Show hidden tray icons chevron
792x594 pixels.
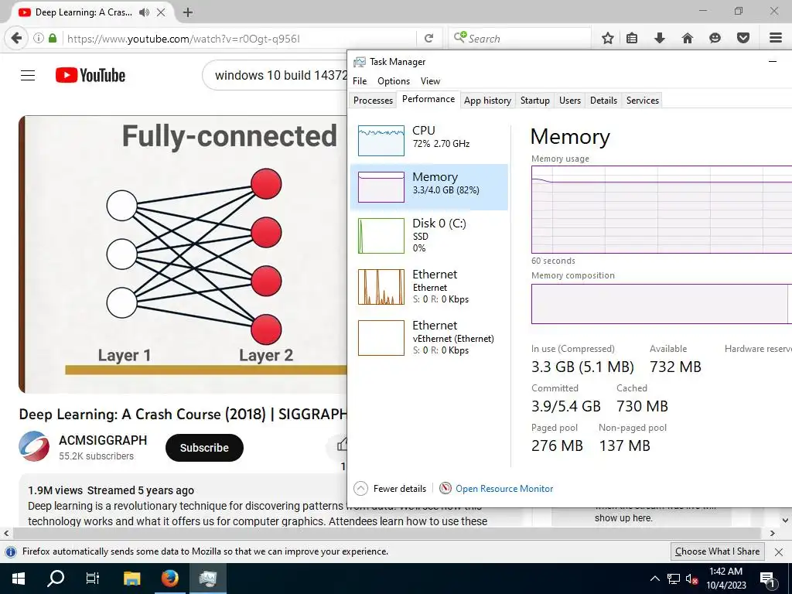point(654,579)
